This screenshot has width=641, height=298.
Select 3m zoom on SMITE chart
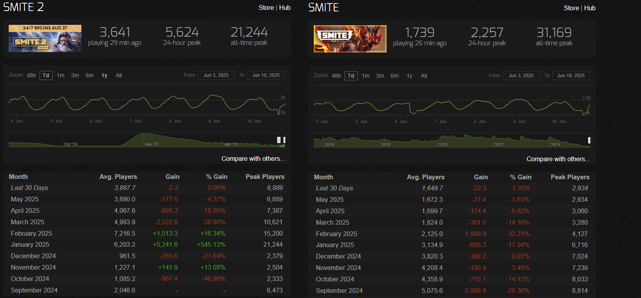click(380, 76)
